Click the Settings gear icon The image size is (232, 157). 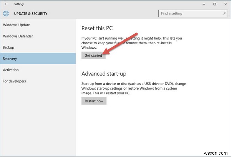pyautogui.click(x=6, y=14)
